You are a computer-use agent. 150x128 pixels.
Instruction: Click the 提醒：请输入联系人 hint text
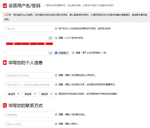click(69, 124)
